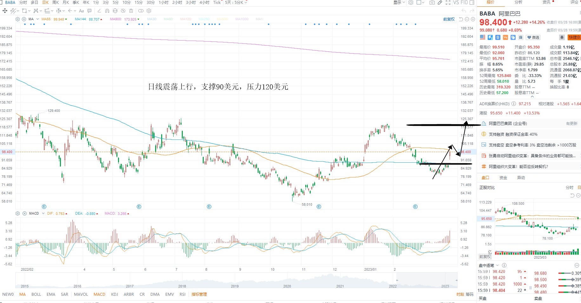Toggle the KDJ sub-indicator
The height and width of the screenshot is (303, 581).
pos(115,294)
